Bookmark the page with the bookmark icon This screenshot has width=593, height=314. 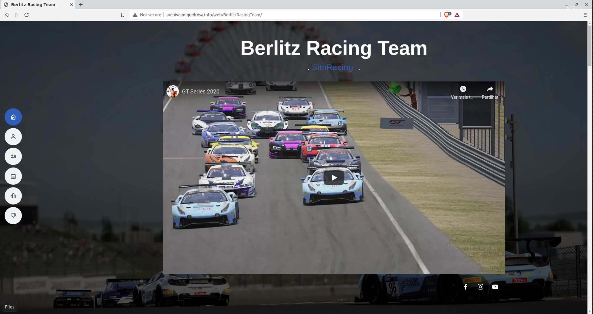point(122,14)
